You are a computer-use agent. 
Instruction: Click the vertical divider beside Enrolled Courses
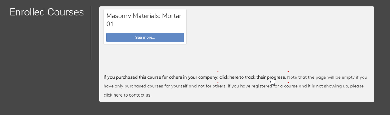pyautogui.click(x=91, y=33)
